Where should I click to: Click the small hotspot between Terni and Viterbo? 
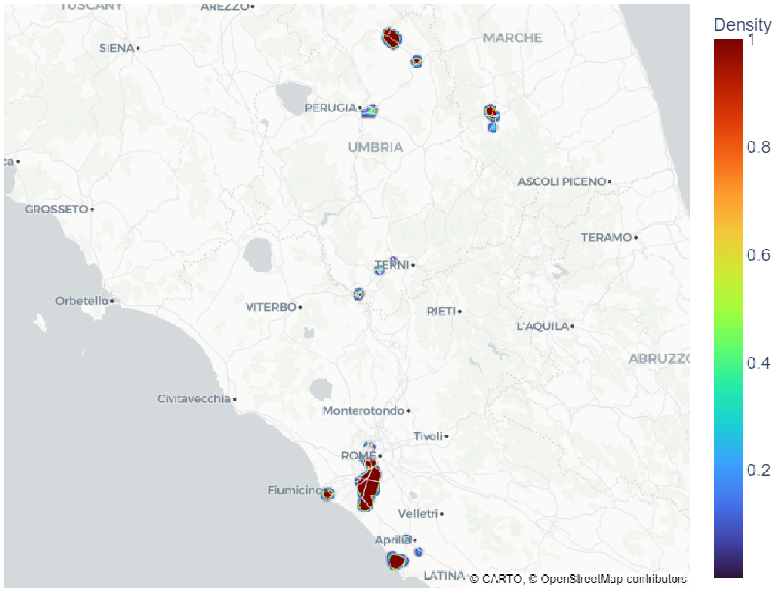(358, 294)
